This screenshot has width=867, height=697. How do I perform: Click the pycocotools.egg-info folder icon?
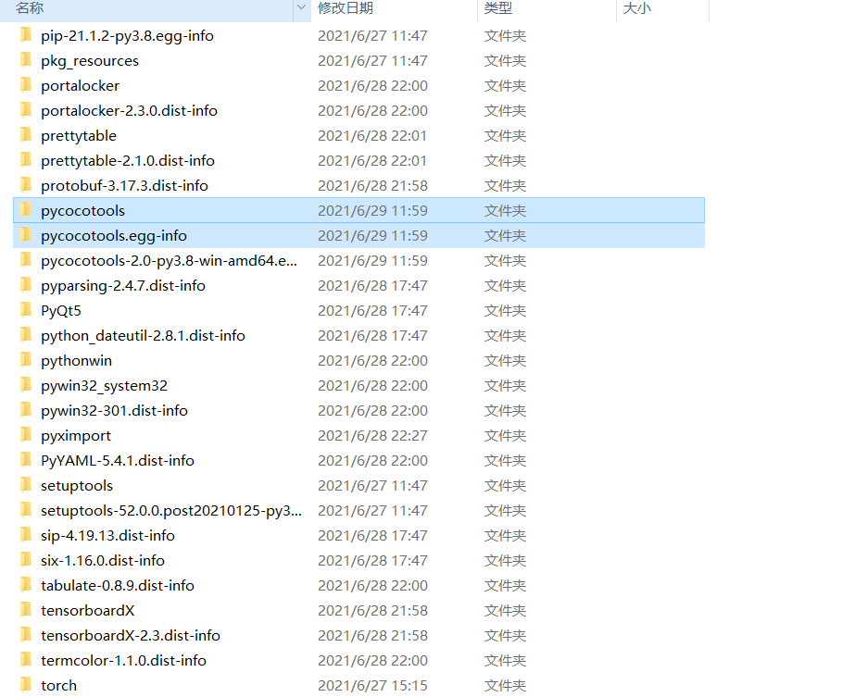click(x=25, y=235)
